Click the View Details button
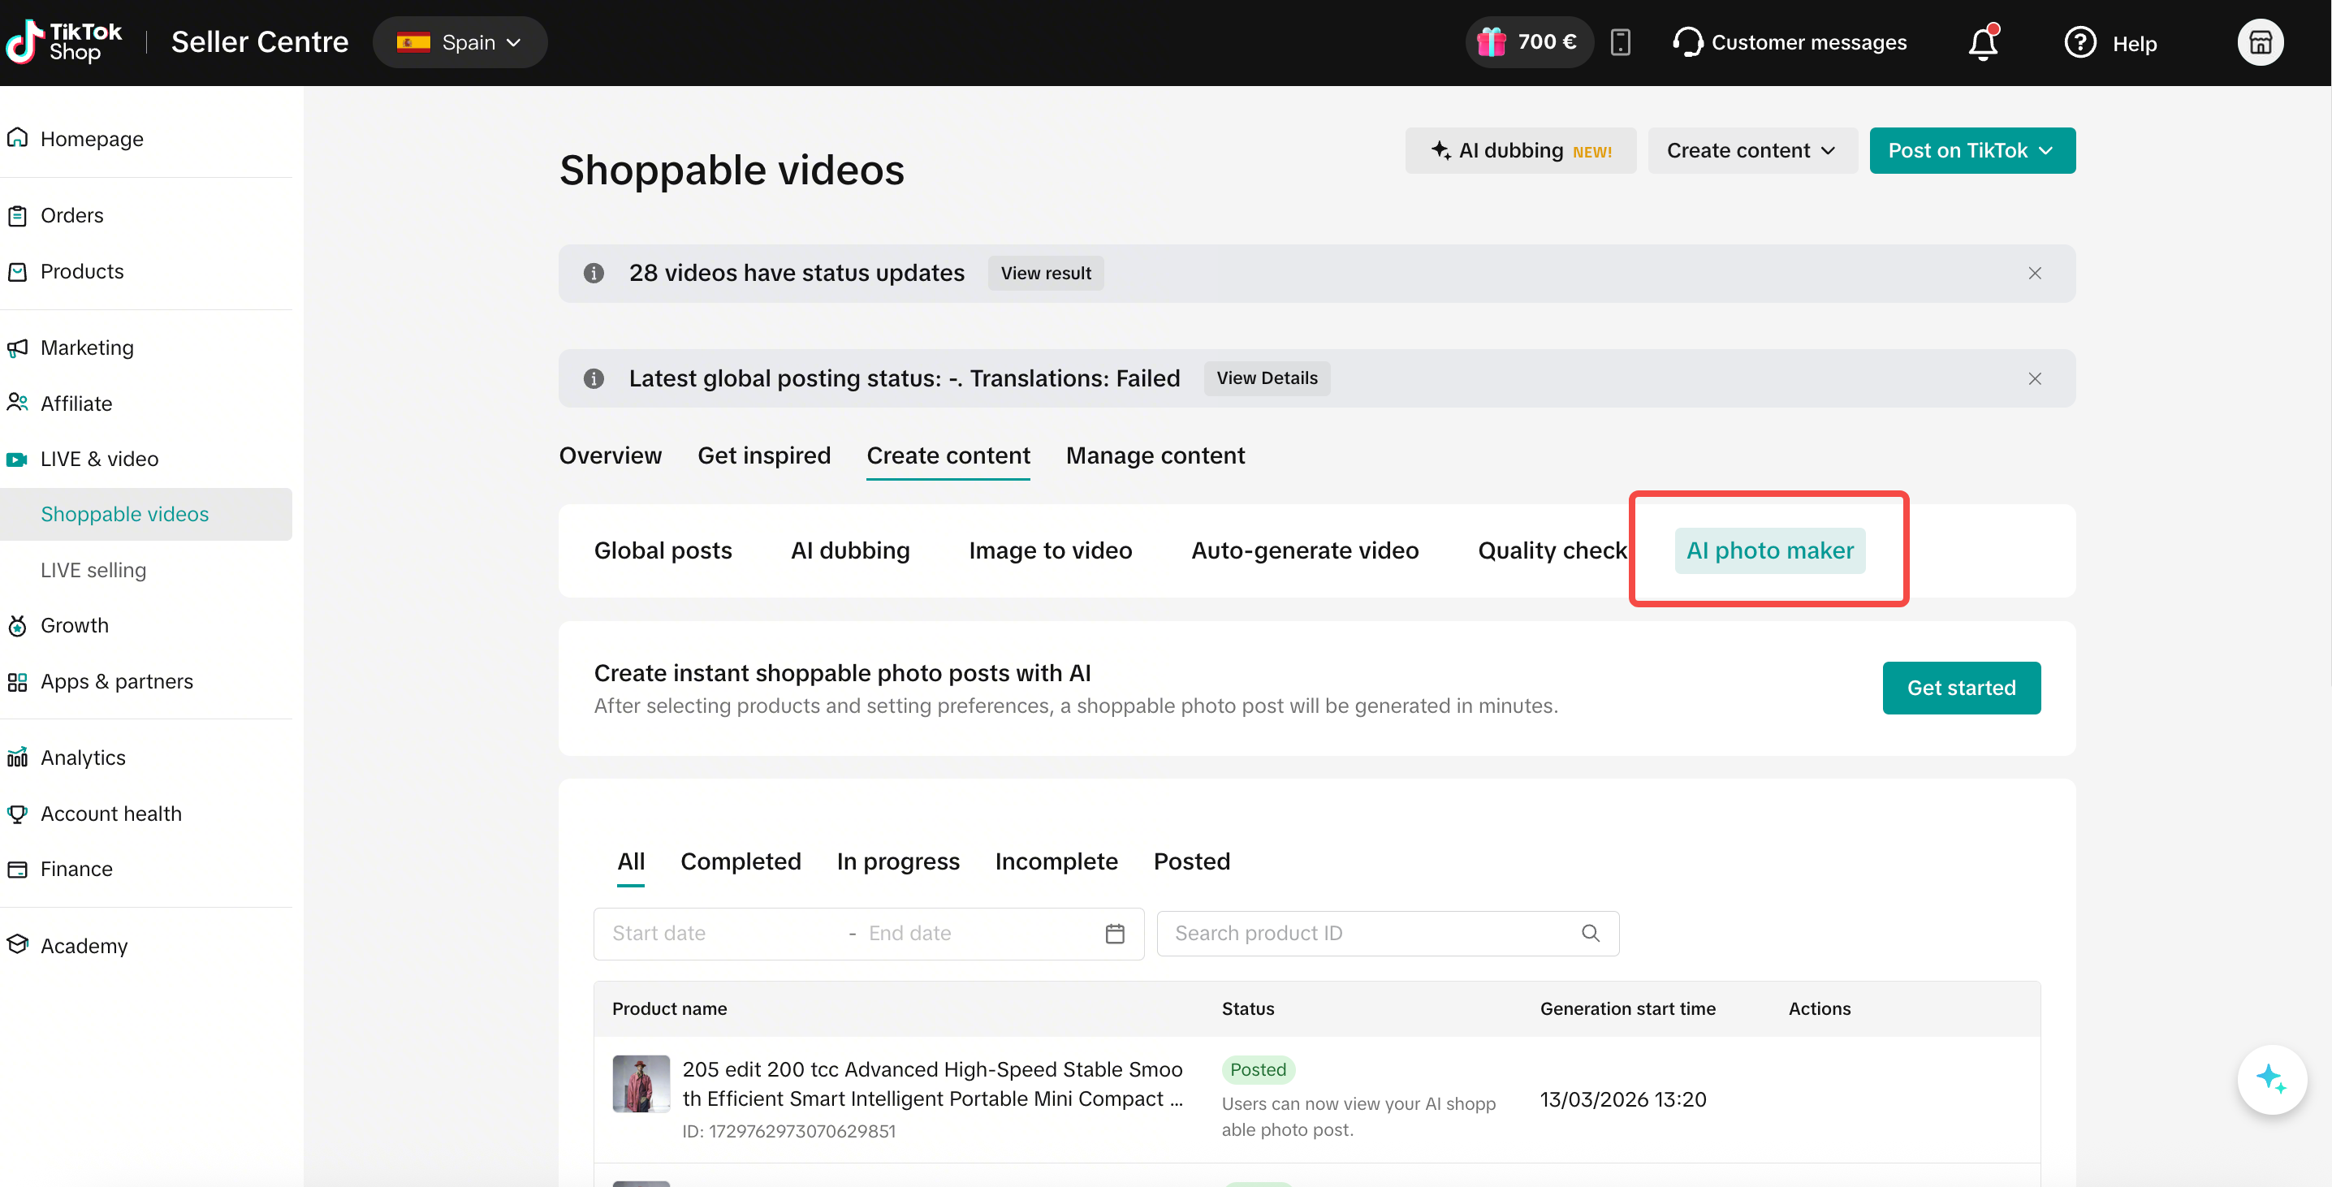 tap(1266, 378)
